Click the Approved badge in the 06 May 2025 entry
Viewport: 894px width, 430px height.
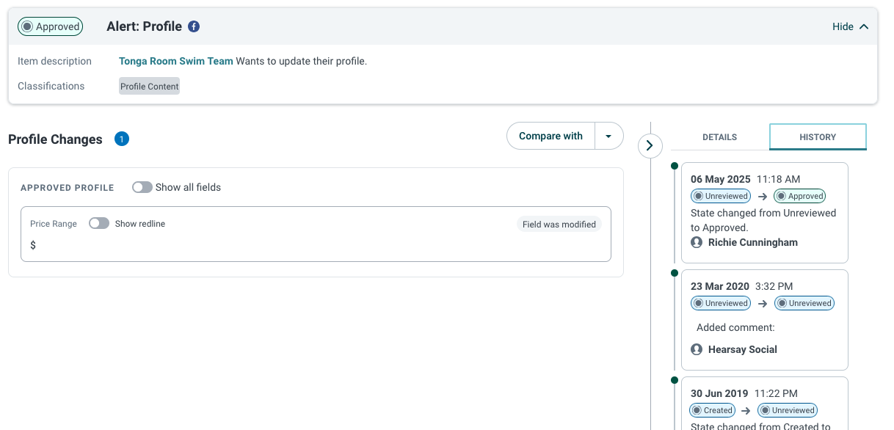pyautogui.click(x=800, y=196)
